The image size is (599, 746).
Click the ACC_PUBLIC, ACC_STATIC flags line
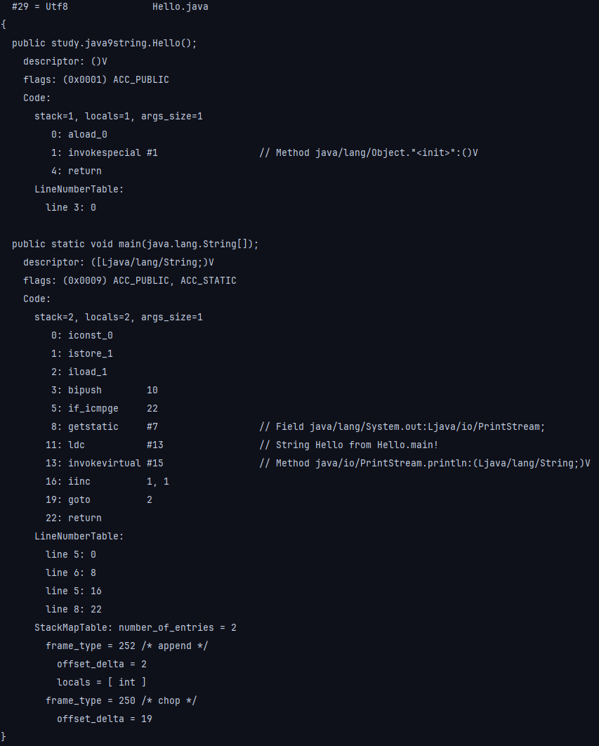pos(129,281)
